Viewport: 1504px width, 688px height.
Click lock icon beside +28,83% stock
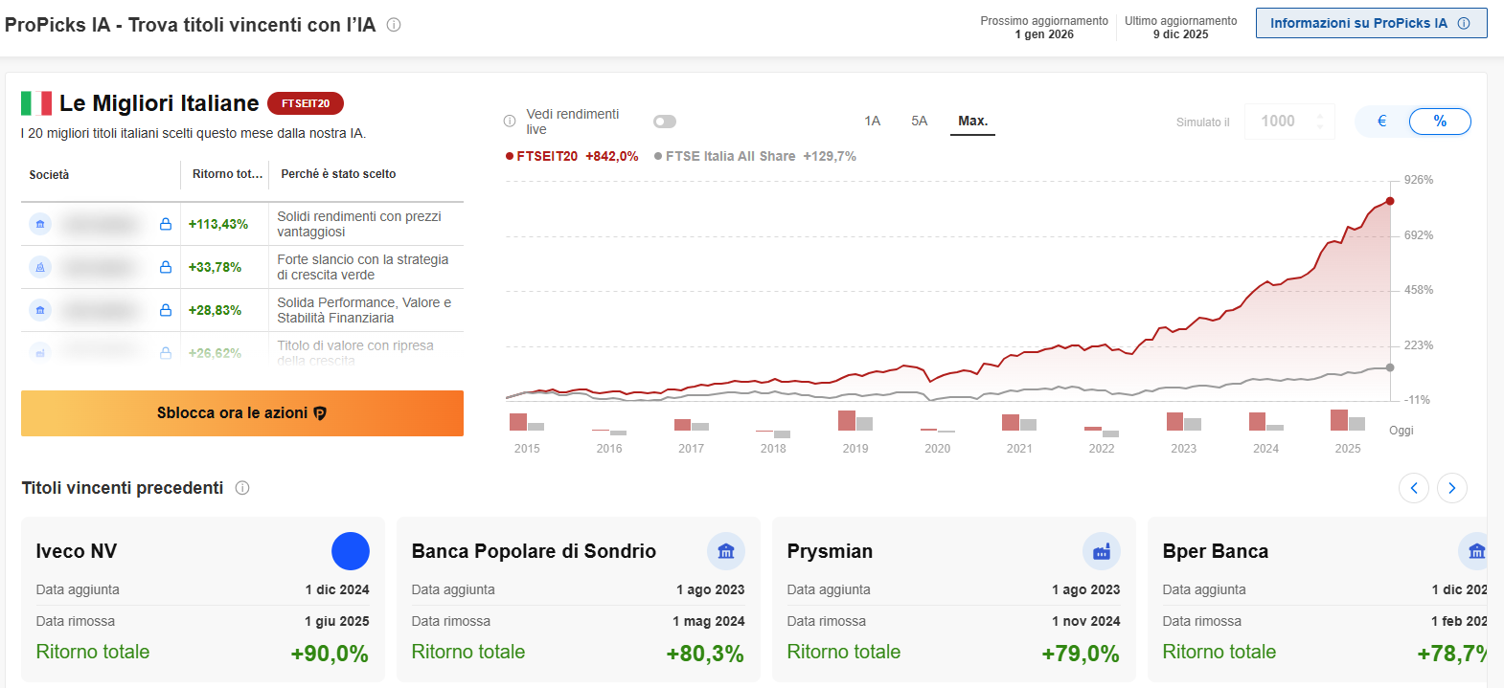[x=166, y=310]
